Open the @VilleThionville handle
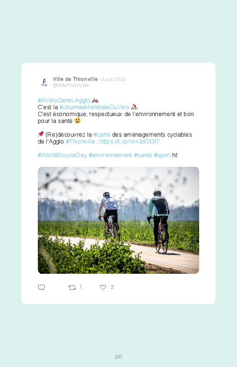The width and height of the screenshot is (237, 367). (71, 85)
